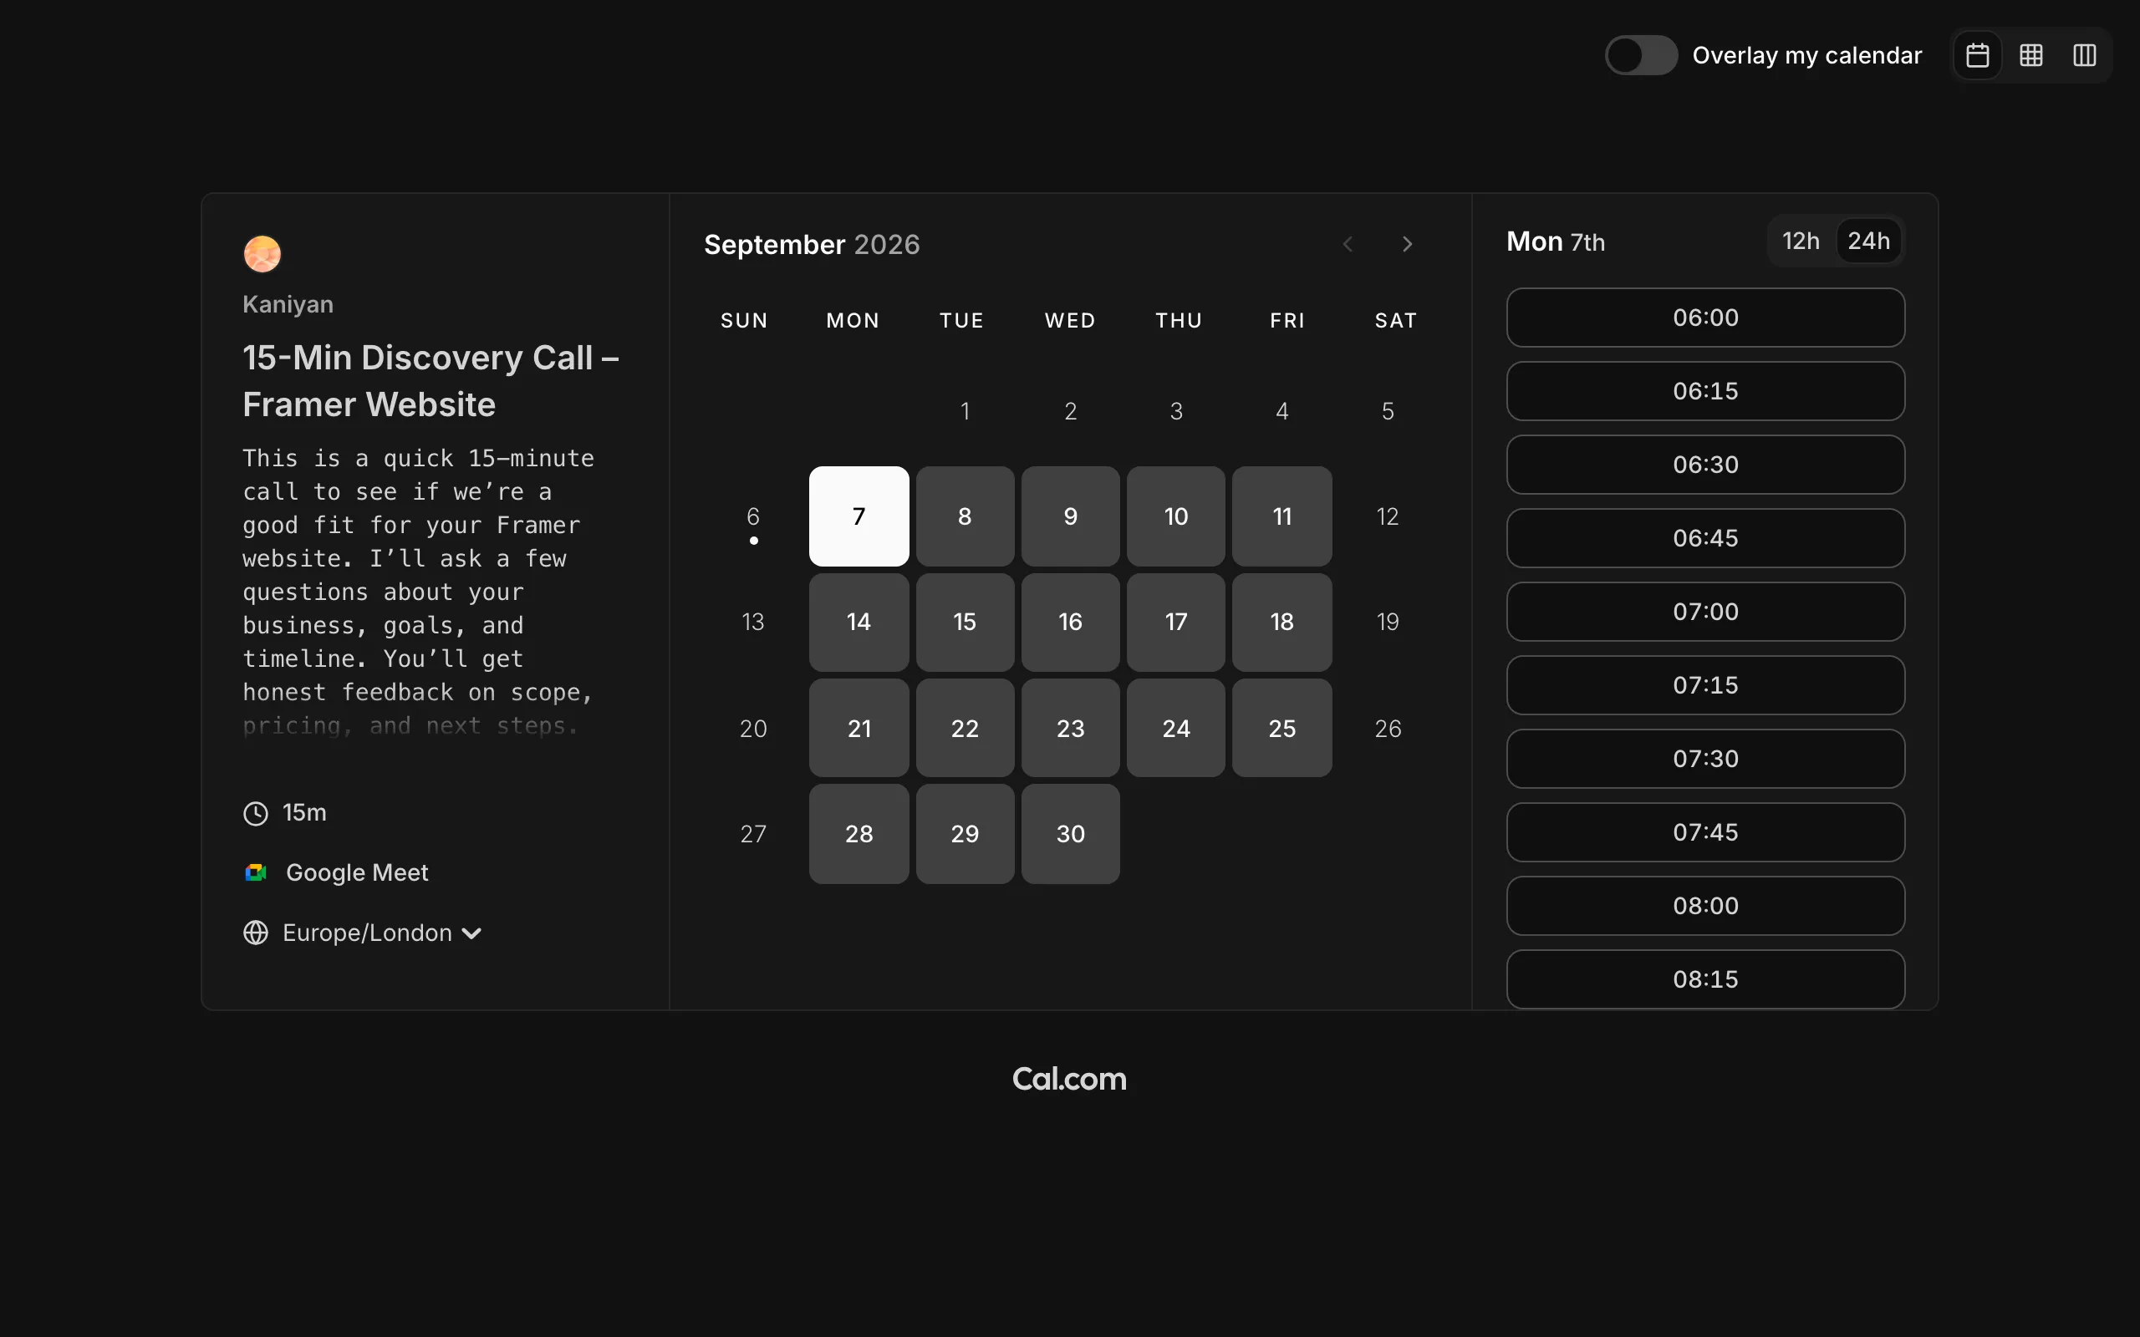This screenshot has width=2140, height=1337.
Task: Go to previous month arrow
Action: point(1348,244)
